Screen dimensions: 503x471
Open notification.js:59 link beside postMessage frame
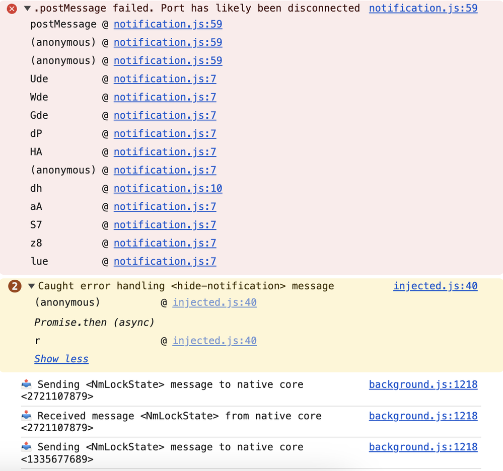pos(168,24)
